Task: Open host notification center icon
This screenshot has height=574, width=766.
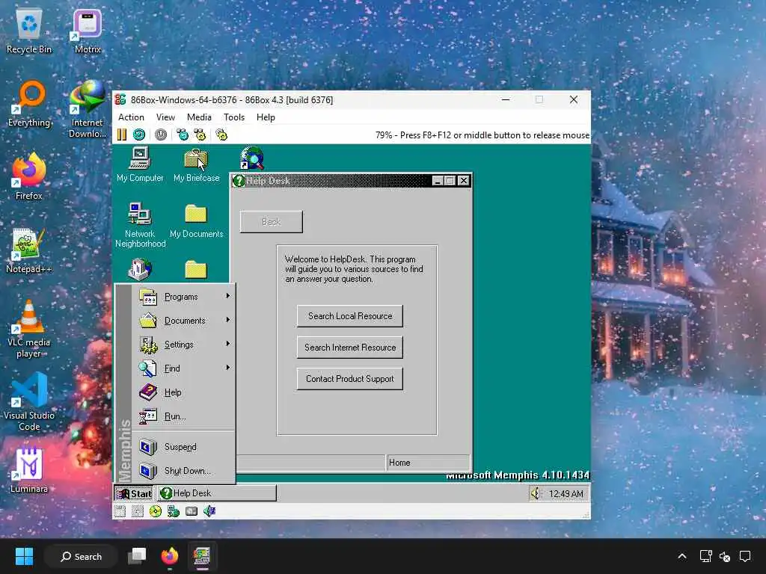Action: click(x=744, y=556)
